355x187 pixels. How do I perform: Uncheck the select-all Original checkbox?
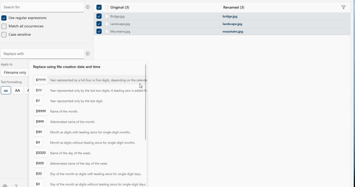(99, 7)
